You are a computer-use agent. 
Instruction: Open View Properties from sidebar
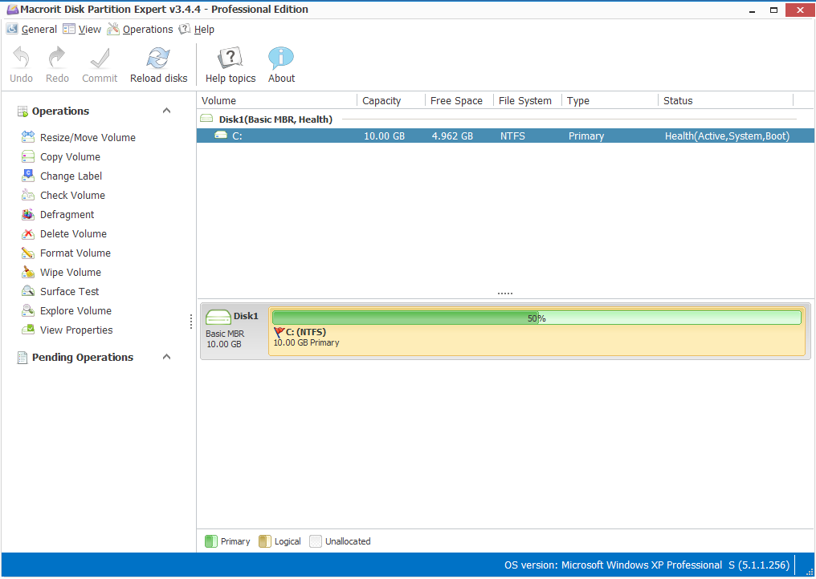[x=76, y=330]
